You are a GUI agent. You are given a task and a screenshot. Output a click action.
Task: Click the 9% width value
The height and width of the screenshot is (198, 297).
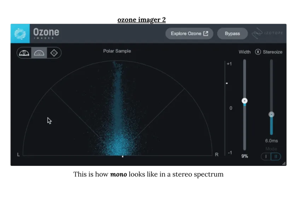pos(245,156)
